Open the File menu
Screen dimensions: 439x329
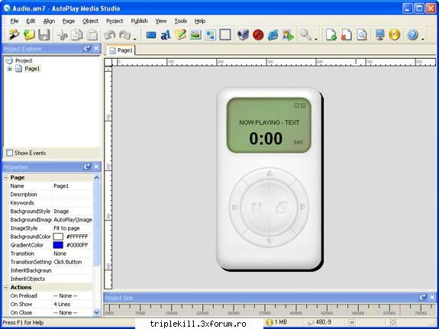pos(15,21)
